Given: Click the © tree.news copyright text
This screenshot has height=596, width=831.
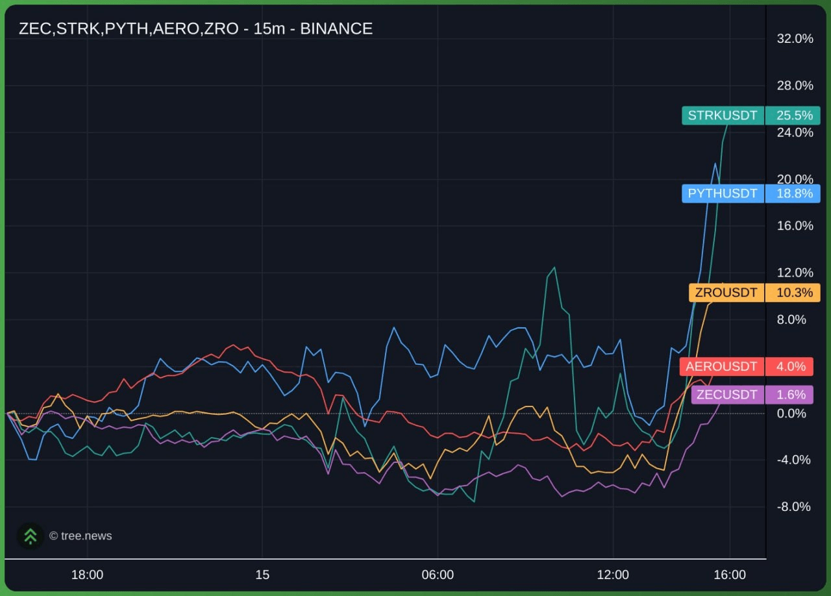Looking at the screenshot, I should click(81, 536).
